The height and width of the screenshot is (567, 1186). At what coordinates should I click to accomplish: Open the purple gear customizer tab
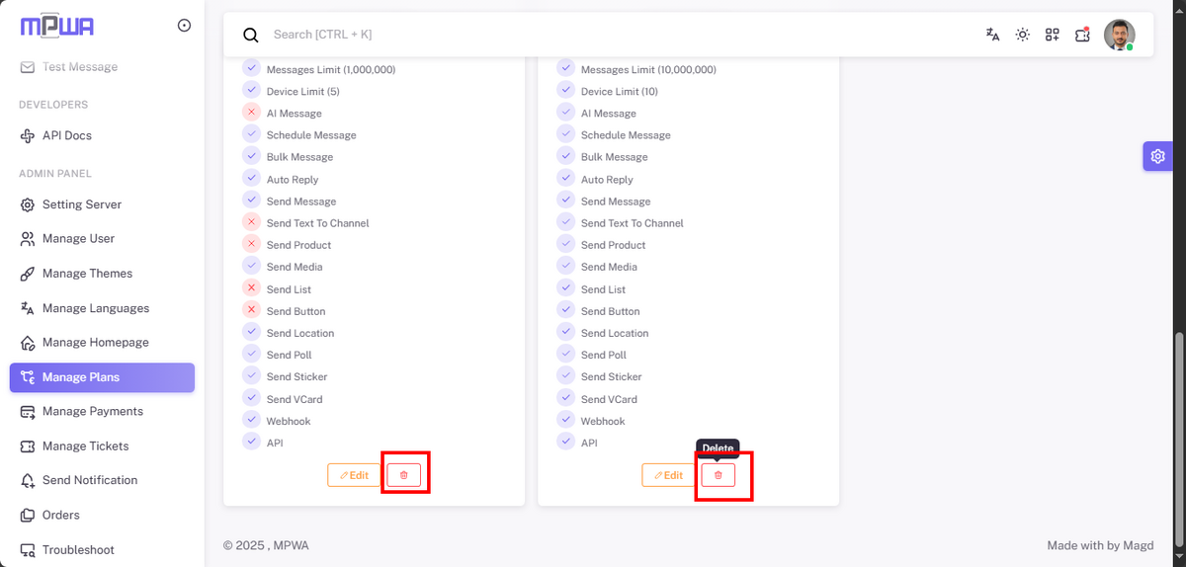(x=1158, y=156)
